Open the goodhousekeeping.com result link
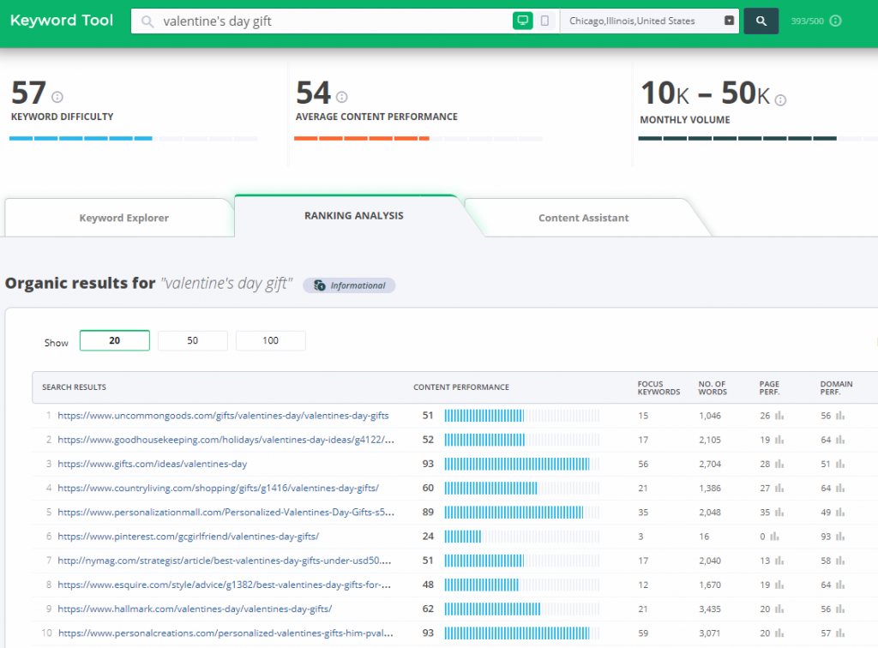 click(x=226, y=439)
